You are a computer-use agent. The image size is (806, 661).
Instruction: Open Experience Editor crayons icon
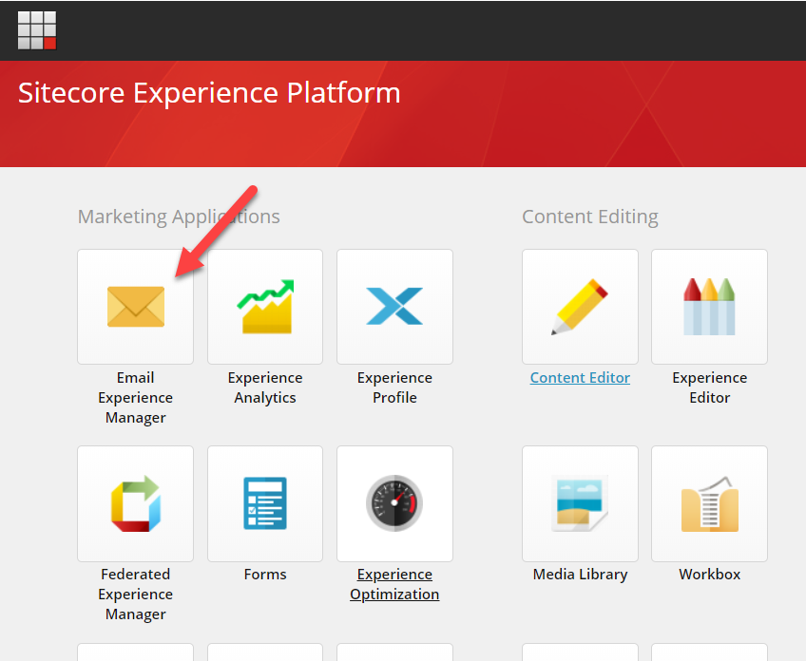(709, 307)
